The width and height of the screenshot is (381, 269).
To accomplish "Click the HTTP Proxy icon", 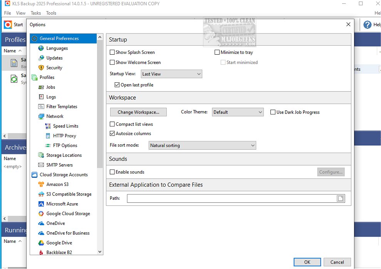I will (48, 136).
